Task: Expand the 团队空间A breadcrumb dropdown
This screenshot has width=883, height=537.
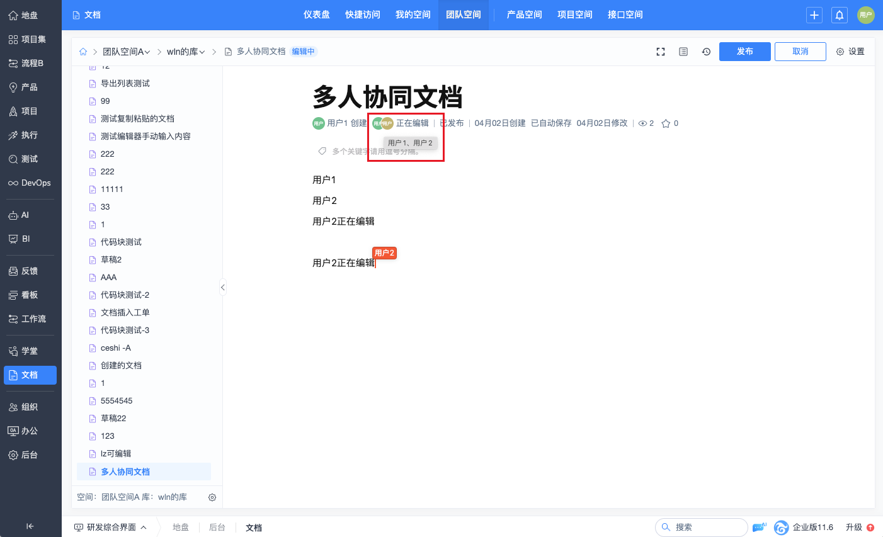Action: 127,52
